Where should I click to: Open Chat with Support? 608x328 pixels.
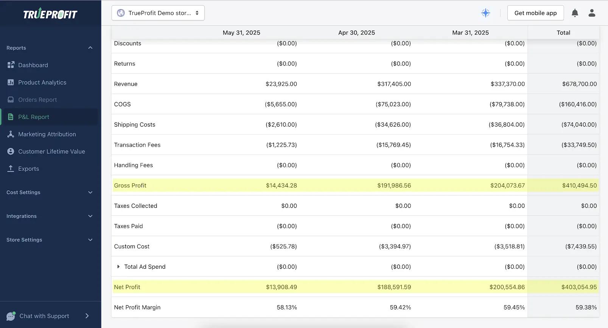[44, 316]
